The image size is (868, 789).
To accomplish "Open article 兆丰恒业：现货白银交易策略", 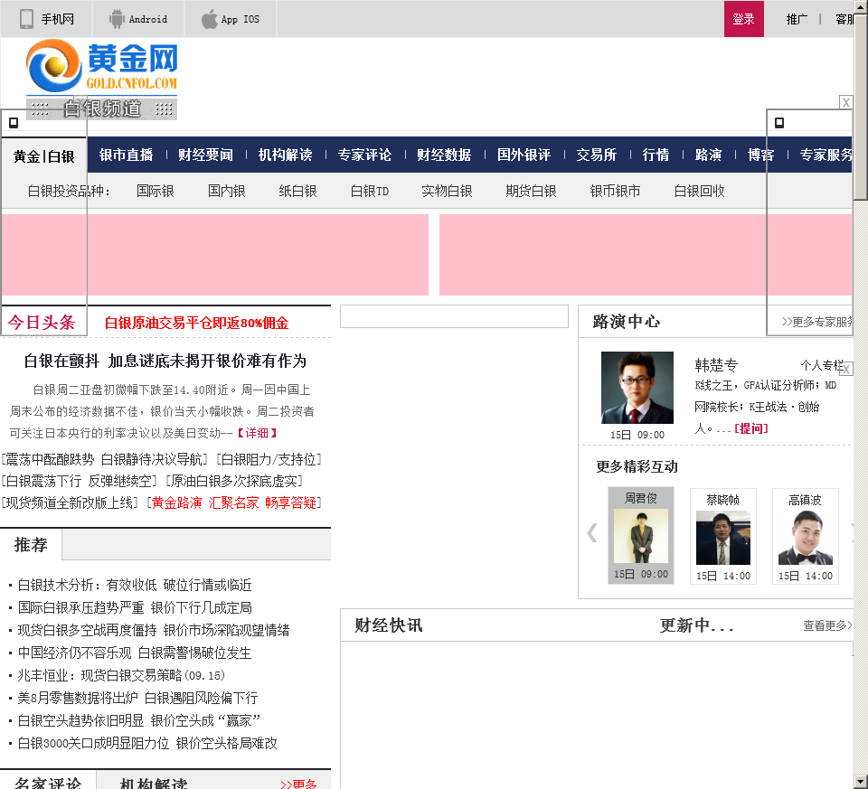I will point(121,676).
